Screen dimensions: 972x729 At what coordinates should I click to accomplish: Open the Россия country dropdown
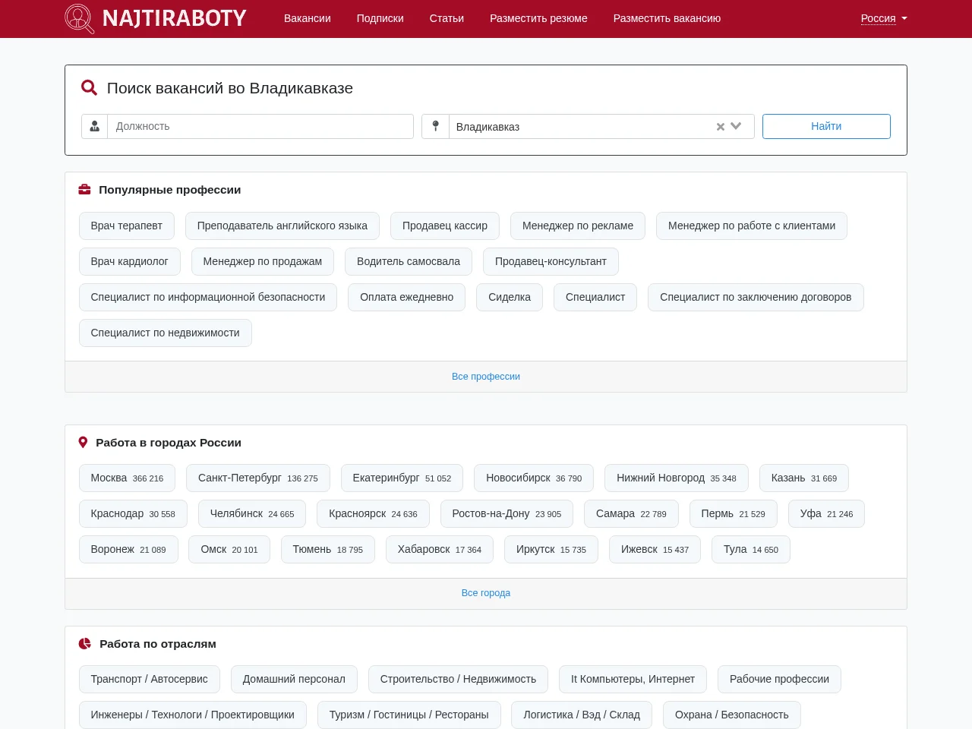(x=884, y=18)
